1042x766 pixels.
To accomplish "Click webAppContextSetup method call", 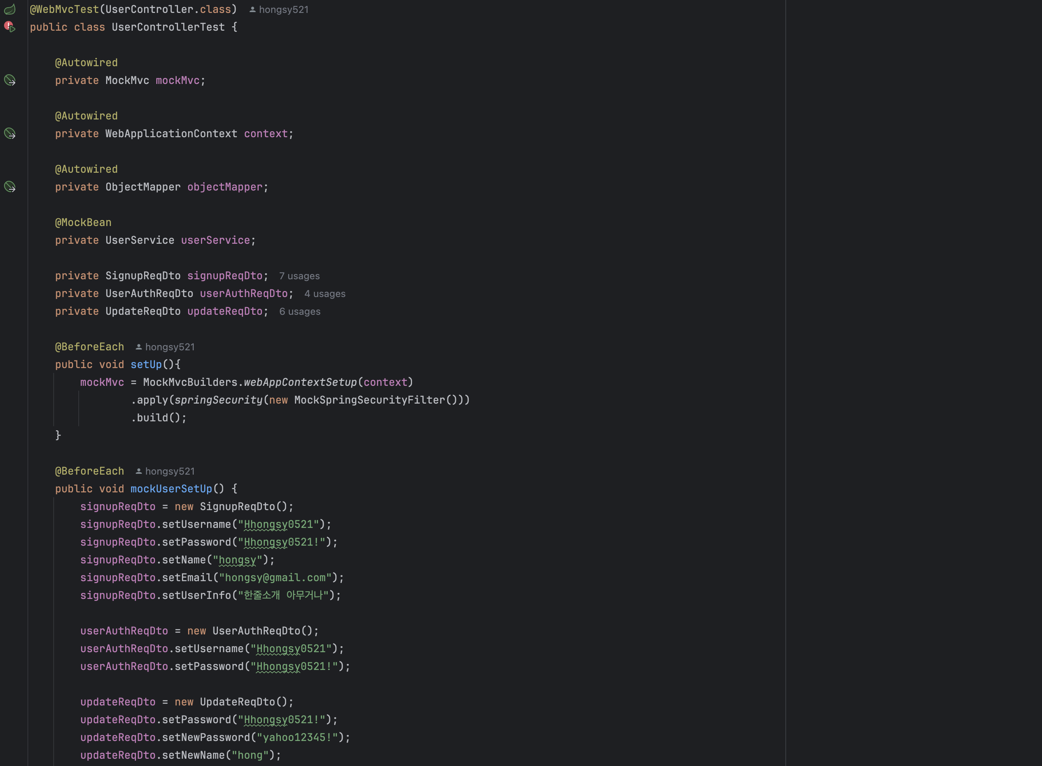I will [x=300, y=383].
